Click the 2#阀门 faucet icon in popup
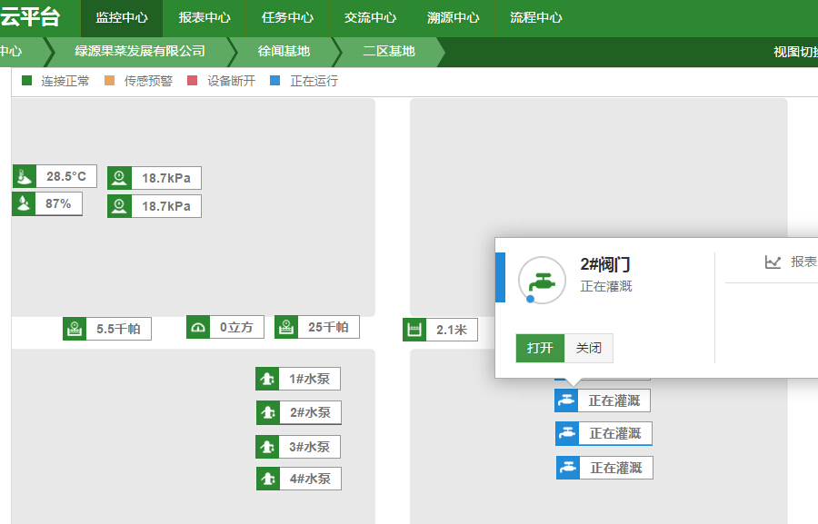The height and width of the screenshot is (524, 818). [x=542, y=280]
